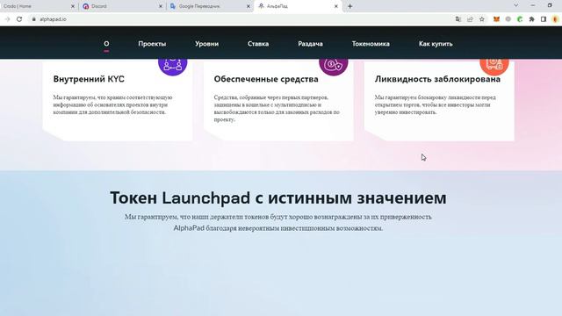Screen dimensions: 562x316
Task: Click the Обеспеченные средства heading
Action: [266, 79]
